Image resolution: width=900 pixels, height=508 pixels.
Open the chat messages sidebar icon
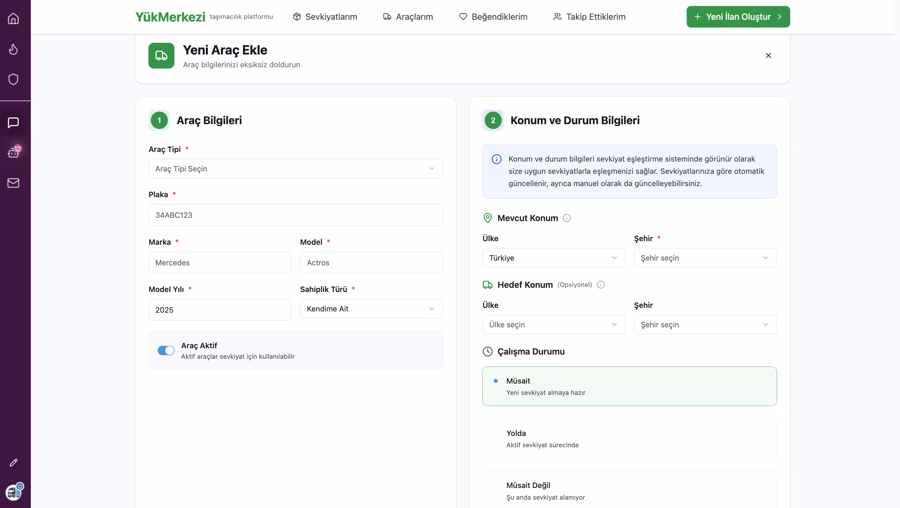pos(13,123)
